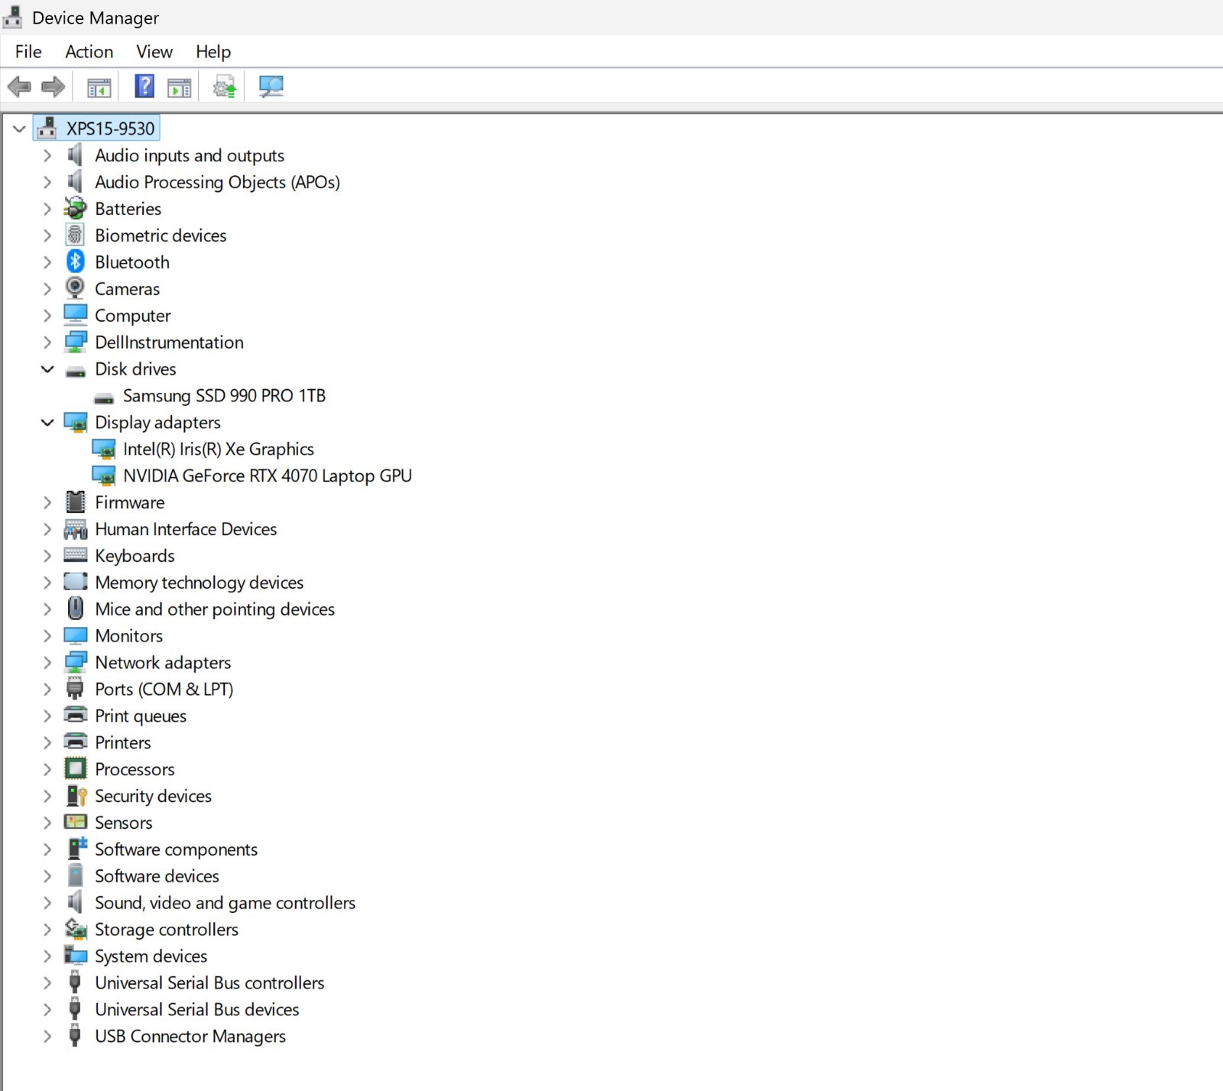Select the Computer category label

click(133, 315)
